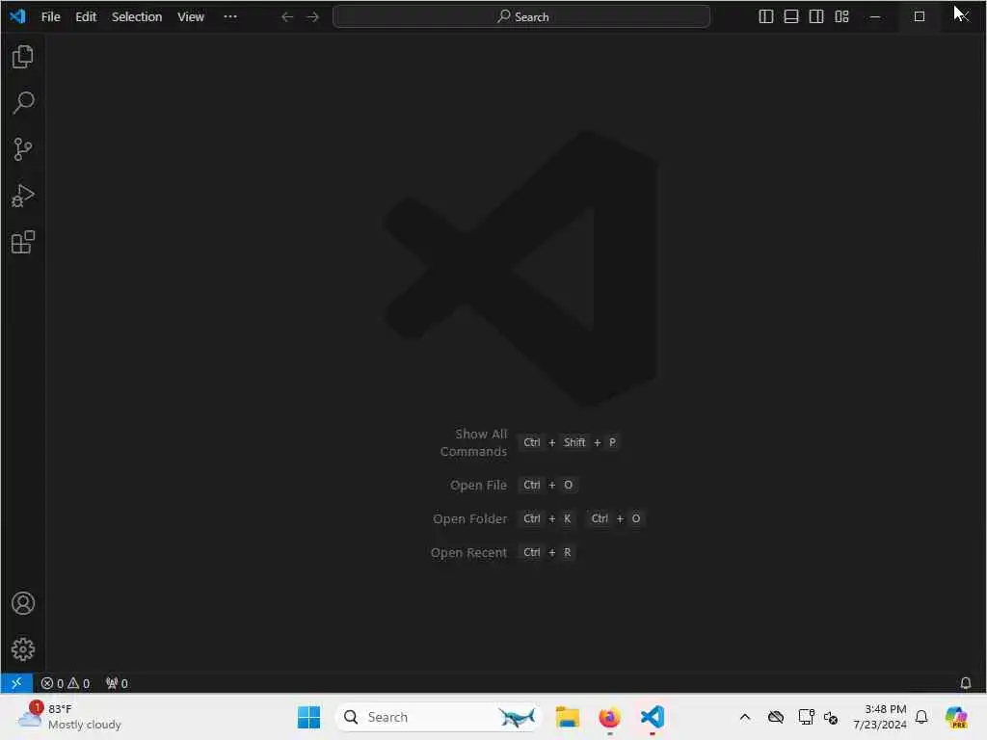Maximize the VS Code window

point(920,17)
